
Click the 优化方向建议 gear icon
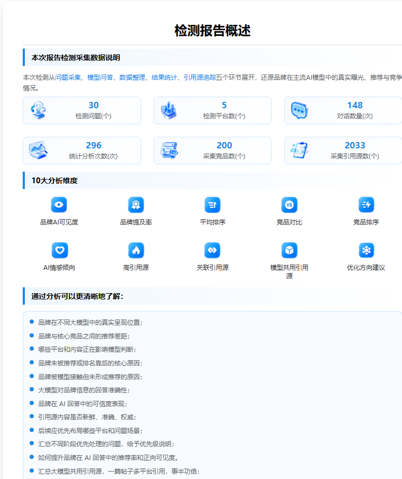tap(366, 250)
